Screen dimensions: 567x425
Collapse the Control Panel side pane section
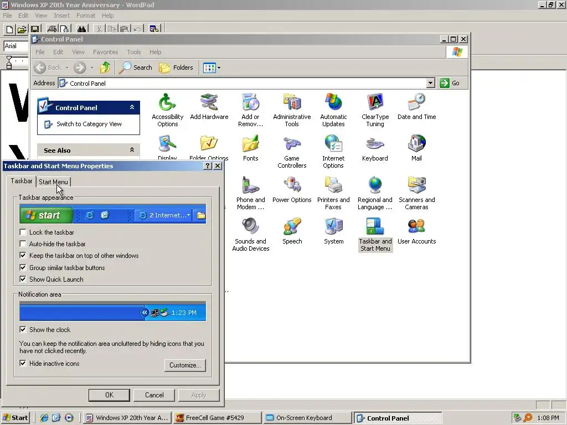click(132, 107)
